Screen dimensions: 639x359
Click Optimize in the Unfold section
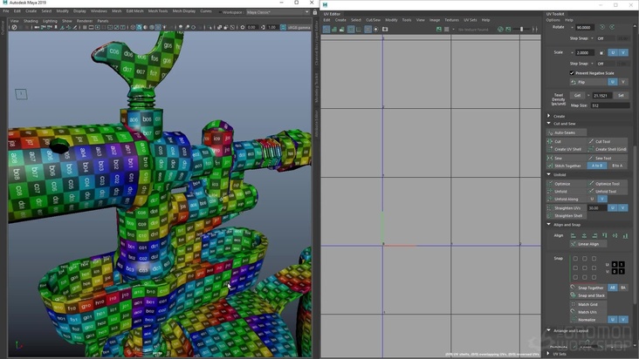[566, 184]
